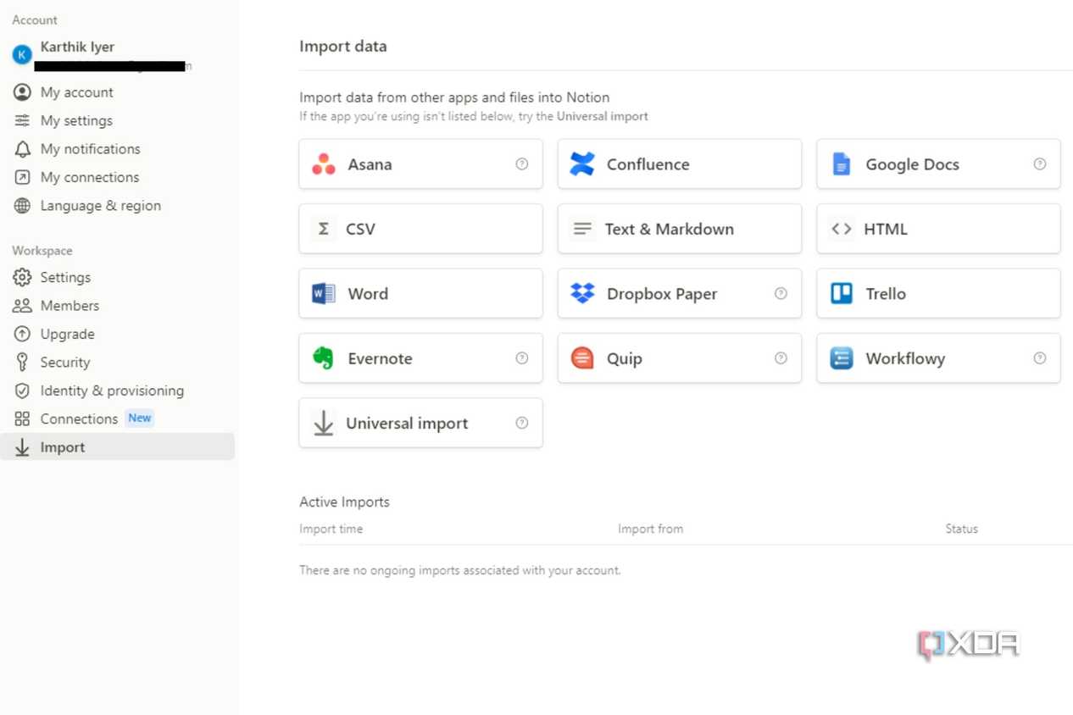Open help icon on Asana card
Screen dimensions: 1073x715
pos(522,164)
